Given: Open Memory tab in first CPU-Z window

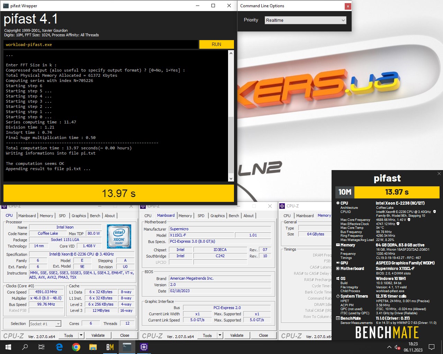Looking at the screenshot, I should pyautogui.click(x=46, y=216).
